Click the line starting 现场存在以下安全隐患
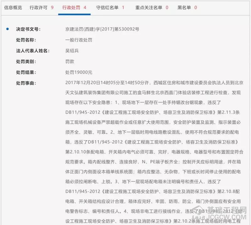251x225 pixels. pos(143,103)
